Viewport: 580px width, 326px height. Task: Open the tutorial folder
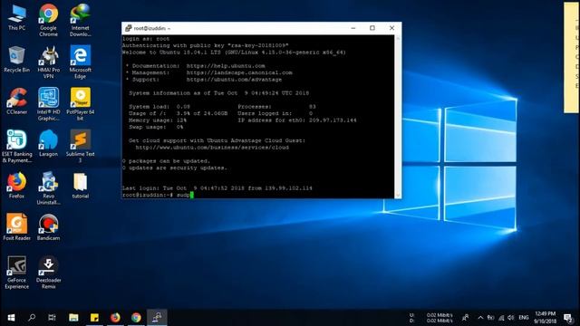[81, 186]
